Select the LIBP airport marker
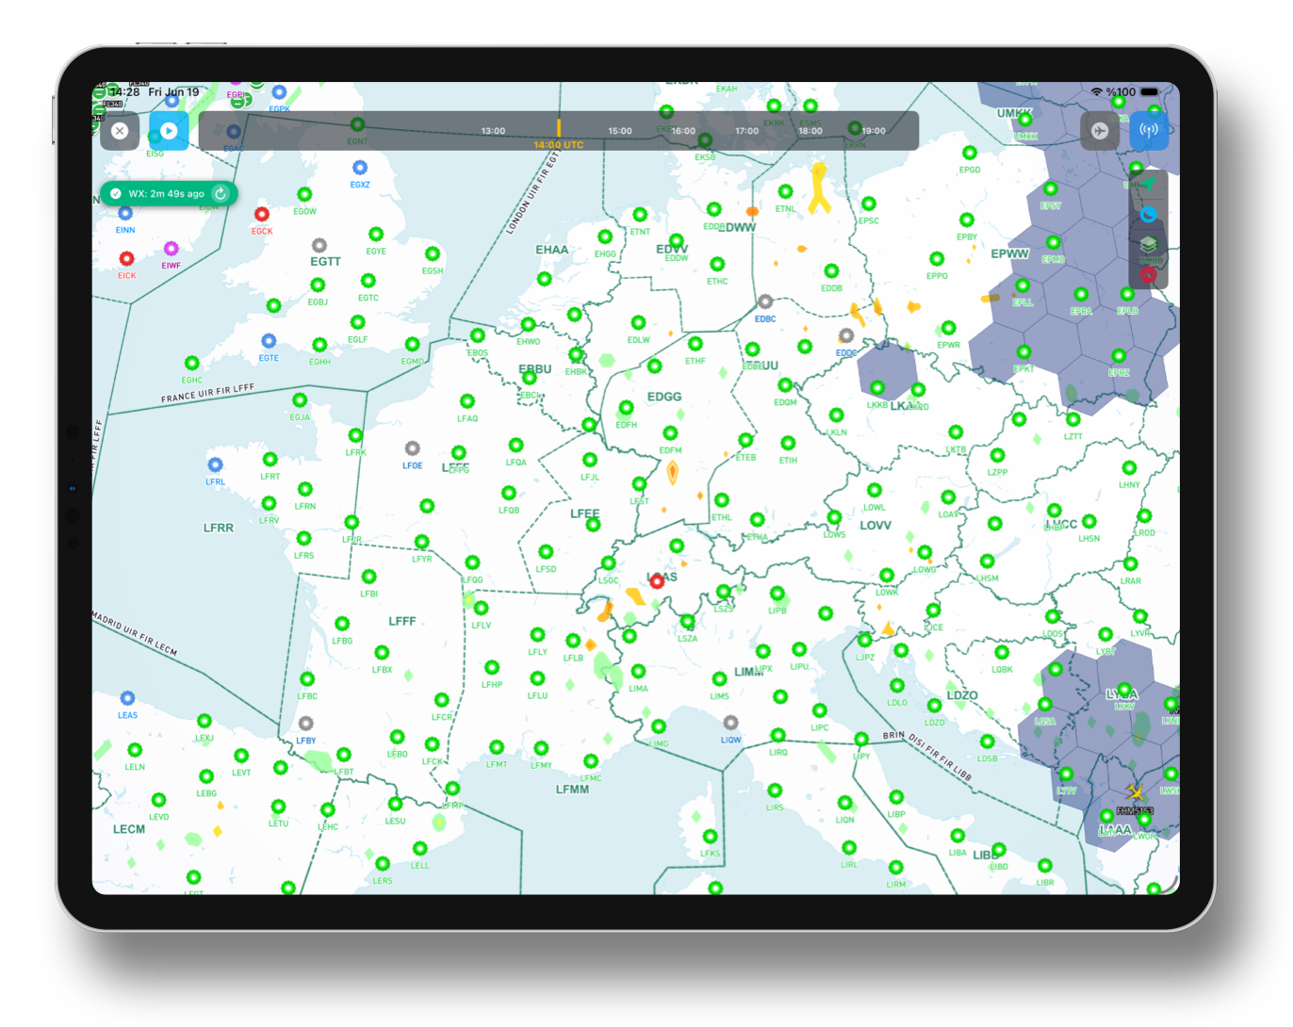The height and width of the screenshot is (1027, 1293). 895,798
